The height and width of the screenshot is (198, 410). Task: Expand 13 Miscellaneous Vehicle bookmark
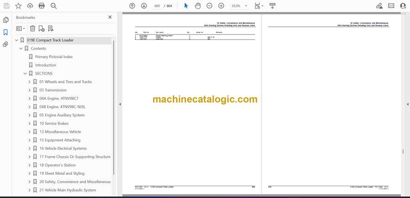tap(29, 132)
